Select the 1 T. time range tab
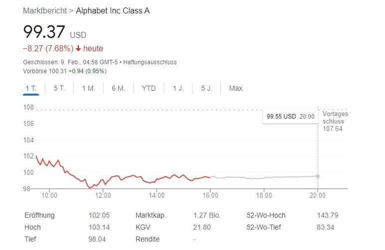Screen dimensions: 385x250 [x=31, y=88]
